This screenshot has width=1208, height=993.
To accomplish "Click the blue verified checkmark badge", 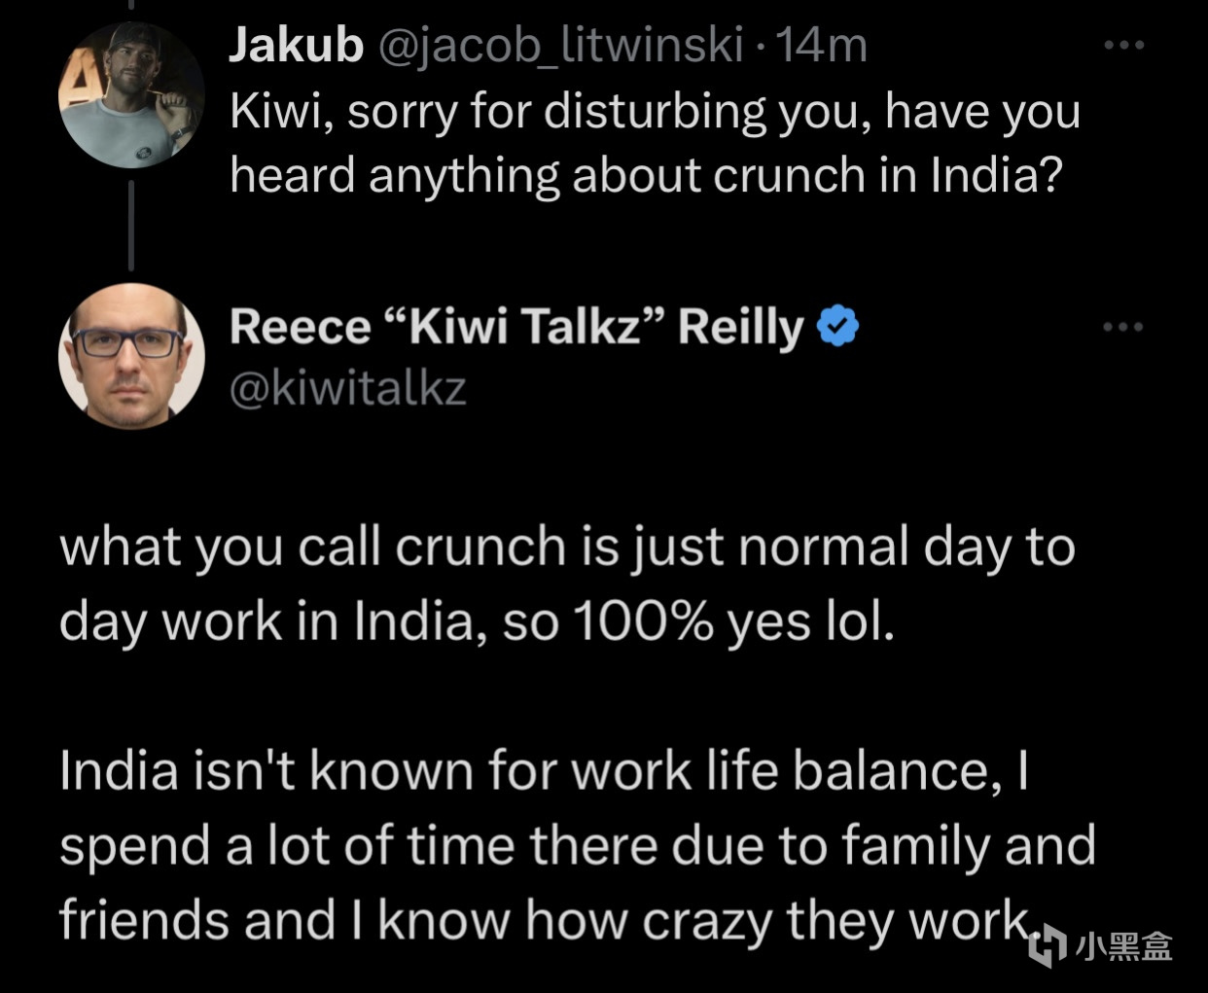I will coord(837,326).
